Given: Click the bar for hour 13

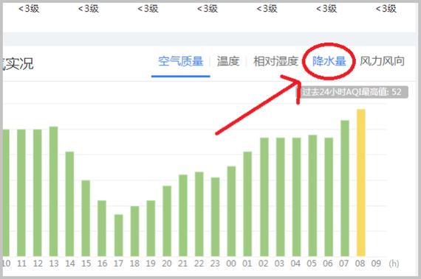Looking at the screenshot, I should [53, 191].
